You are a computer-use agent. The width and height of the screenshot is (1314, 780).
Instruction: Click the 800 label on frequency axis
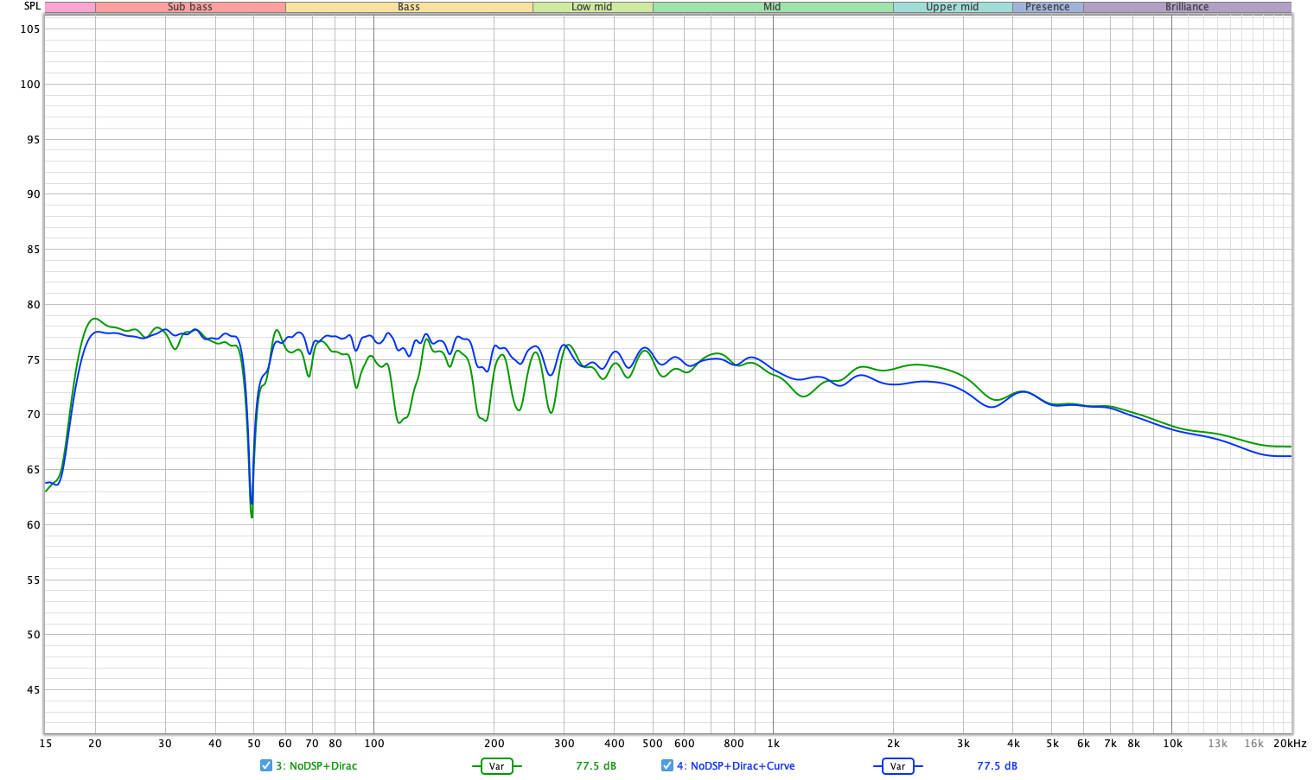pos(734,744)
